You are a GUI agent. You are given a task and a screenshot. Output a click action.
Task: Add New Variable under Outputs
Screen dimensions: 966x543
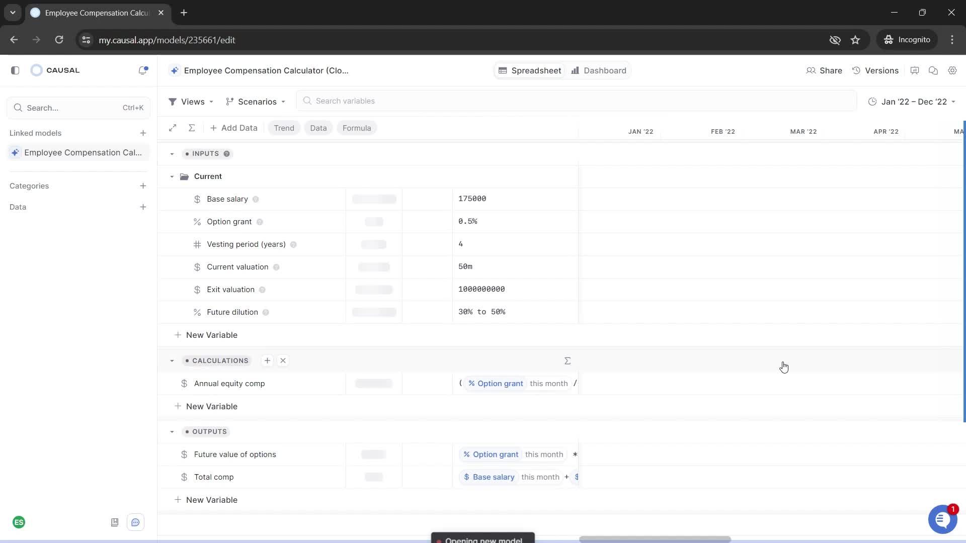[206, 500]
